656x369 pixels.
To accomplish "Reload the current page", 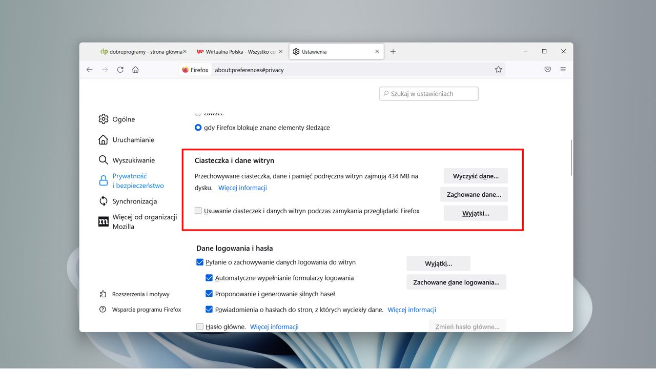I will click(120, 70).
